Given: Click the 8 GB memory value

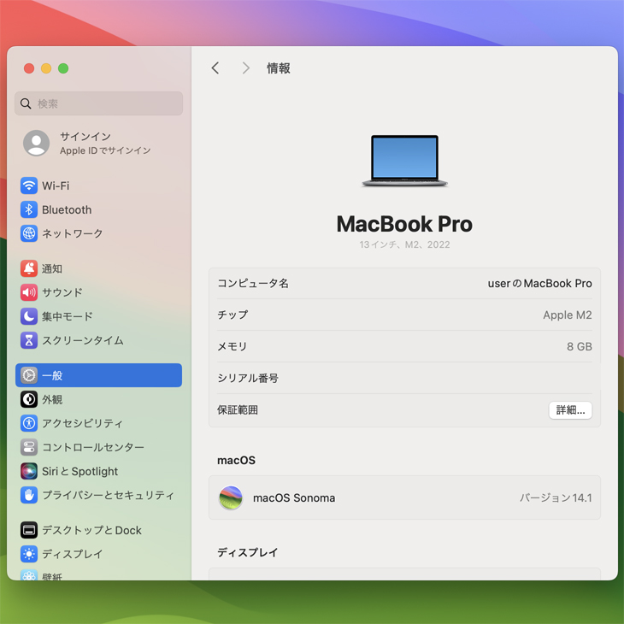Looking at the screenshot, I should coord(579,346).
